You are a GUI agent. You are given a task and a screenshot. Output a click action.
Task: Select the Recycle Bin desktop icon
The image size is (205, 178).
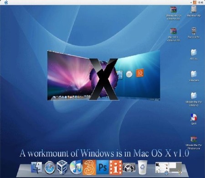pyautogui.click(x=194, y=33)
